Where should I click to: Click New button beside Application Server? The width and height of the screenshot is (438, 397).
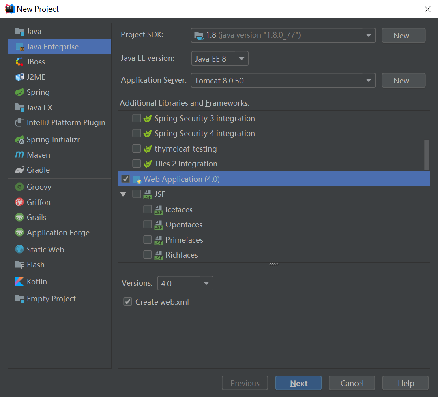pyautogui.click(x=404, y=80)
